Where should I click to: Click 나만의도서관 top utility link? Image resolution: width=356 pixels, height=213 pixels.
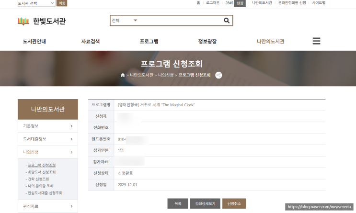262,3
